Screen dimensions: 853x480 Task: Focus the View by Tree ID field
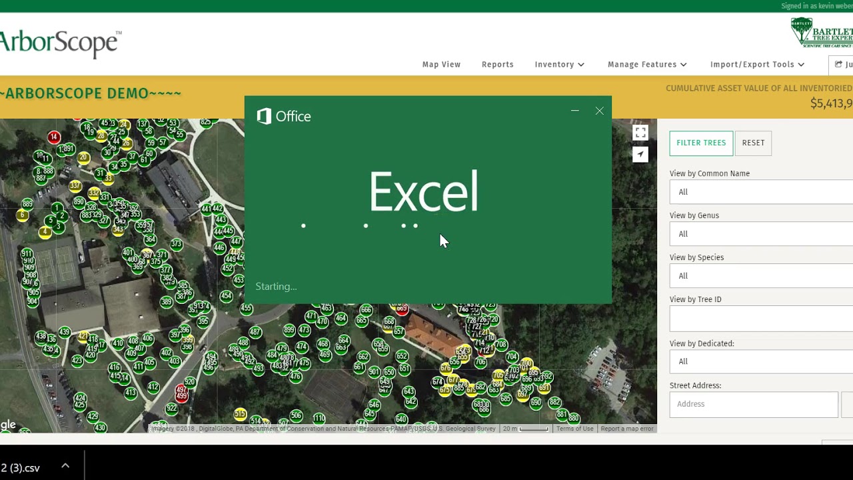point(761,319)
